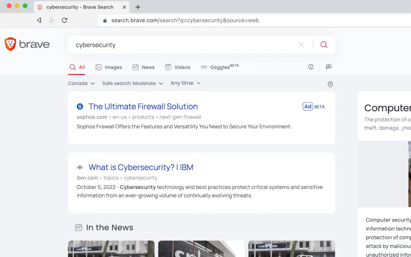Go back with the browser back arrow
Viewport: 411px width, 257px height.
[x=39, y=20]
